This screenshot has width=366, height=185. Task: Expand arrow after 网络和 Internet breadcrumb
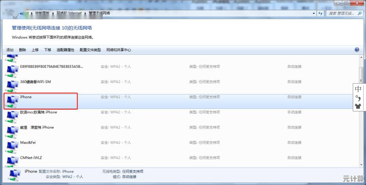pyautogui.click(x=85, y=13)
